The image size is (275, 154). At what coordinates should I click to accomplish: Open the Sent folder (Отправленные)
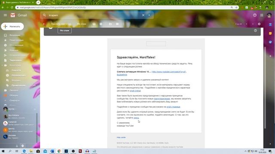point(18,55)
